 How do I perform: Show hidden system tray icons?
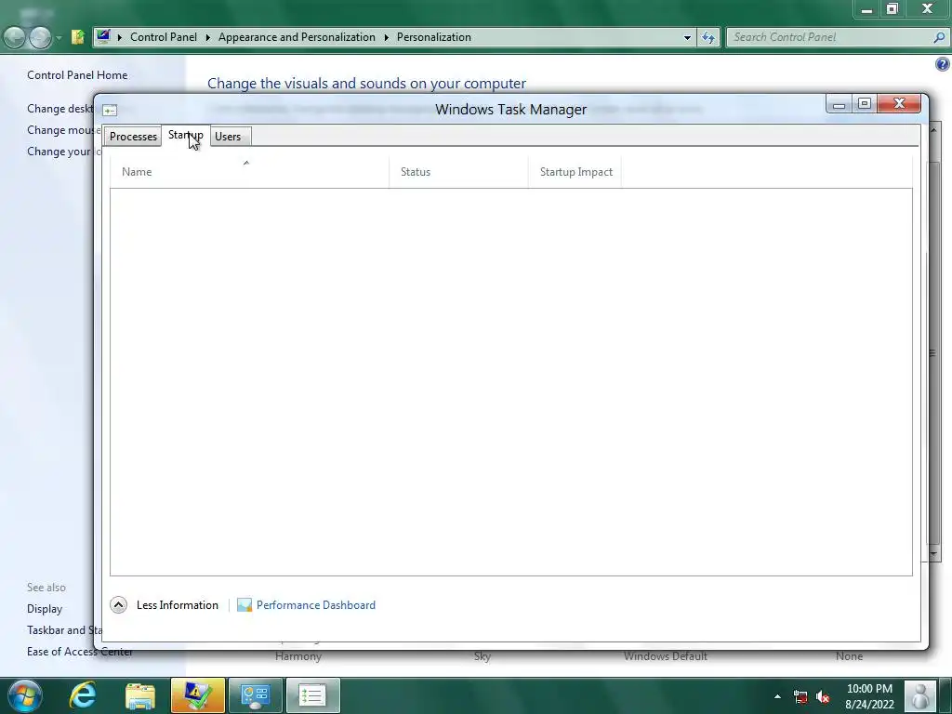coord(777,696)
